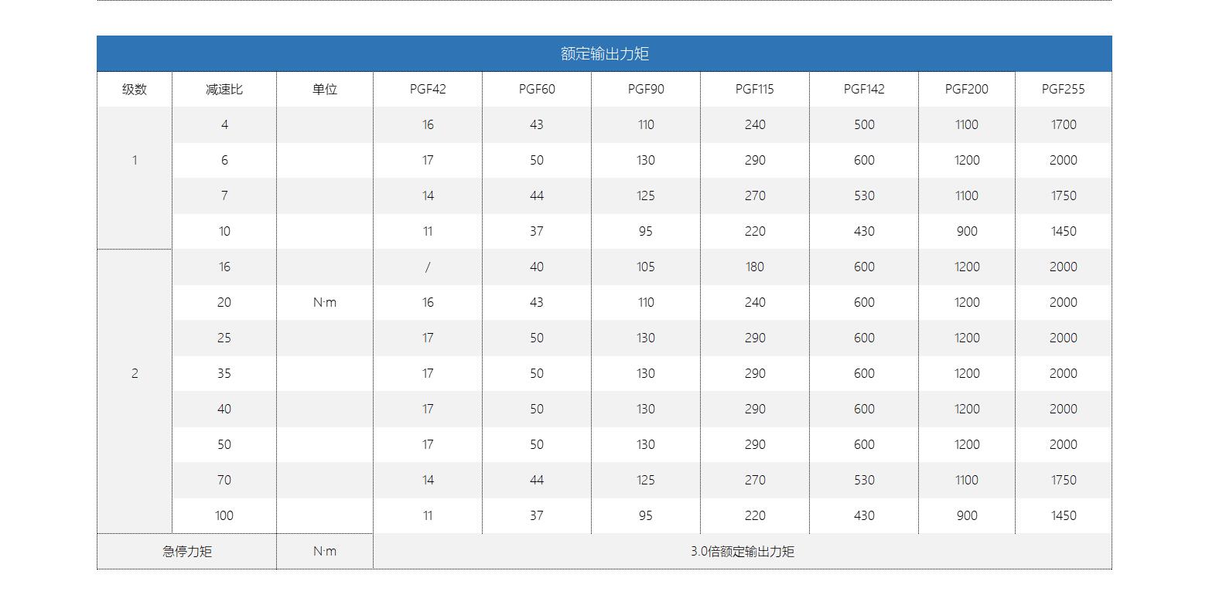Click reduction ratio 50 cell in 减速比 column
The height and width of the screenshot is (605, 1209).
pyautogui.click(x=224, y=444)
